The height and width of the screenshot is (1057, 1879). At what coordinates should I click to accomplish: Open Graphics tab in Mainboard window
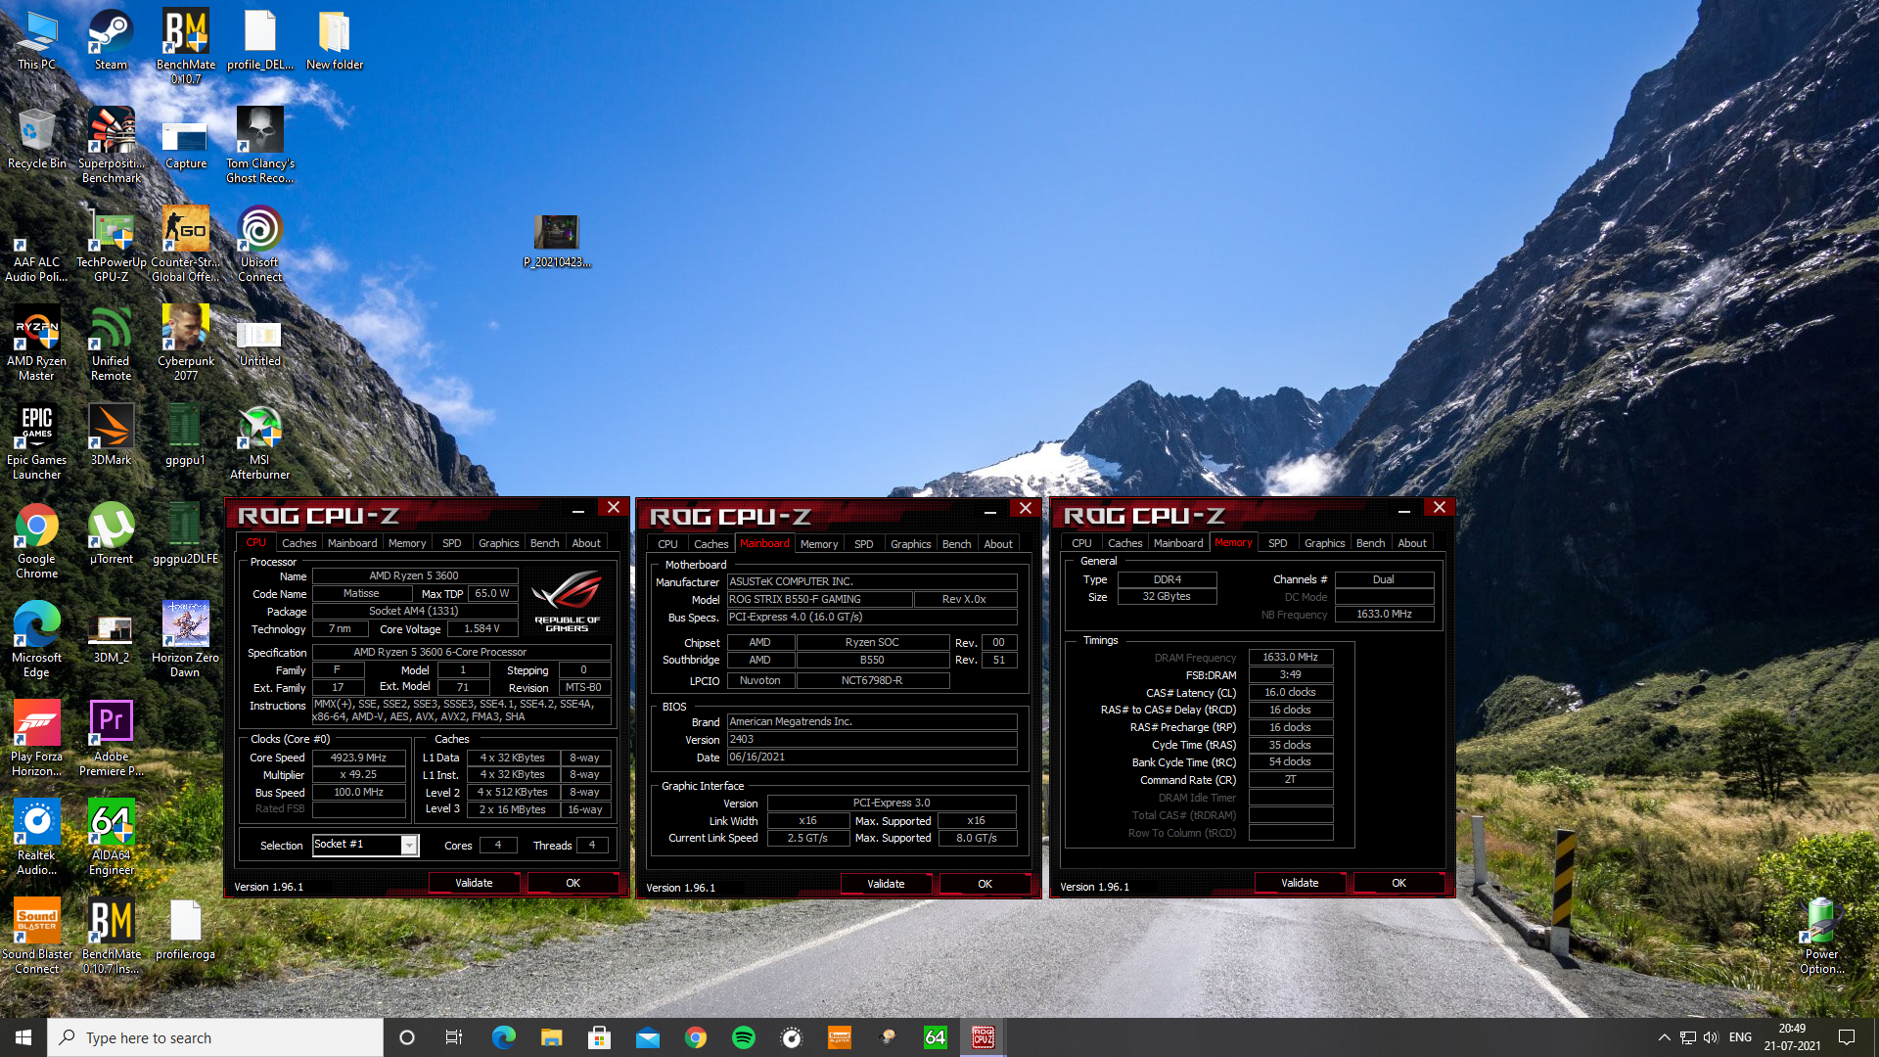910,544
